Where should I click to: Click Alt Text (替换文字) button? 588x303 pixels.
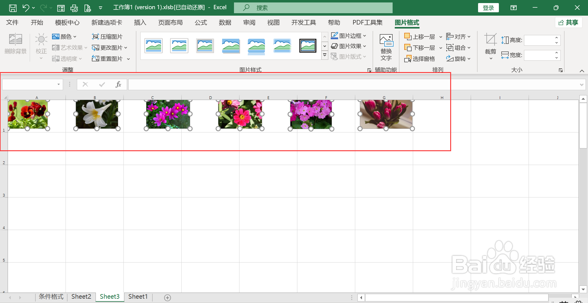(x=386, y=47)
